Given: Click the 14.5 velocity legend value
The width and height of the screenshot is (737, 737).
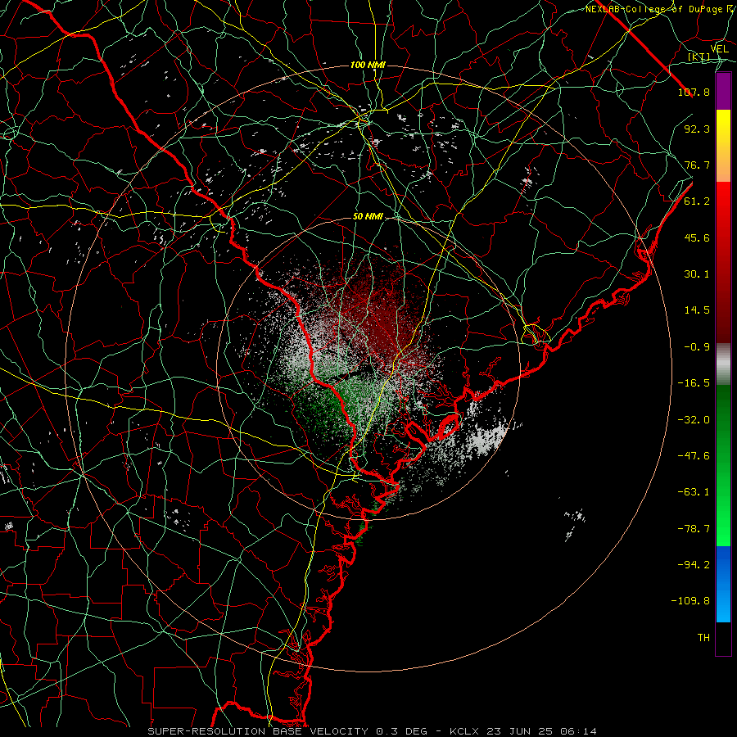Looking at the screenshot, I should coord(697,310).
